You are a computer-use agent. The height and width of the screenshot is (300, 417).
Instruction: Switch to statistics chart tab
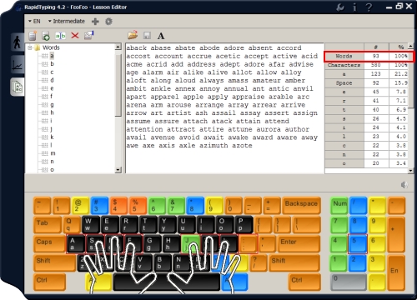pos(18,65)
